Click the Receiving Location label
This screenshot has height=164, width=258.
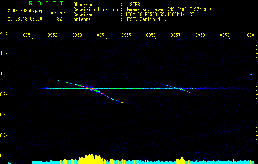click(96, 9)
